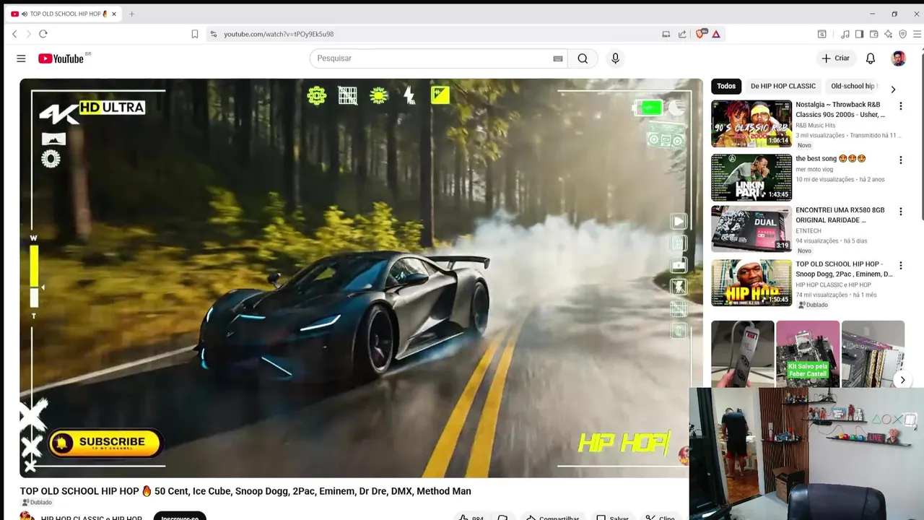The width and height of the screenshot is (924, 520).
Task: Open Brave Shields lion icon
Action: coord(701,34)
